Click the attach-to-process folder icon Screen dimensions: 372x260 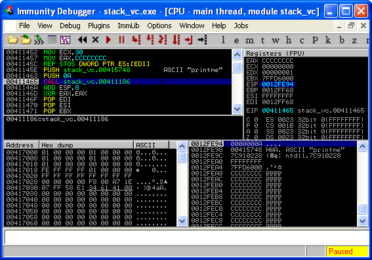point(26,40)
